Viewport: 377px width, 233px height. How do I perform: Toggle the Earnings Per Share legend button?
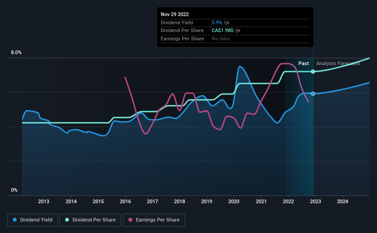tap(154, 220)
